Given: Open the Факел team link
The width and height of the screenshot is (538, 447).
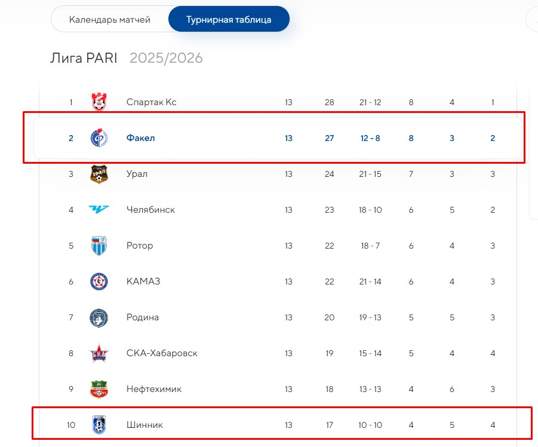Looking at the screenshot, I should click(140, 138).
